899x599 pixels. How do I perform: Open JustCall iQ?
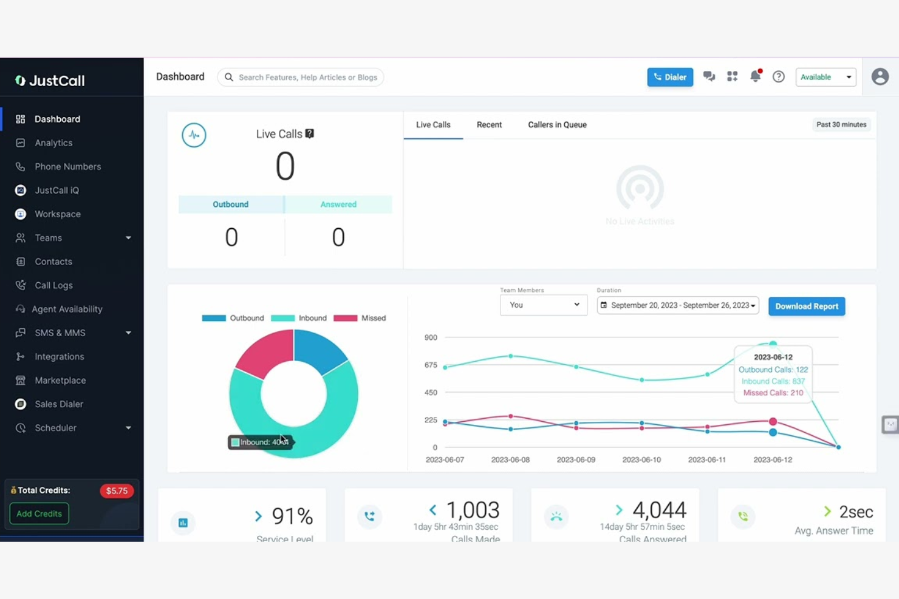(x=56, y=190)
